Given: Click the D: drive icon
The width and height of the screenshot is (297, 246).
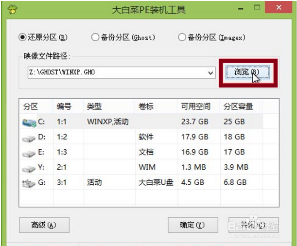Looking at the screenshot, I should point(29,138).
